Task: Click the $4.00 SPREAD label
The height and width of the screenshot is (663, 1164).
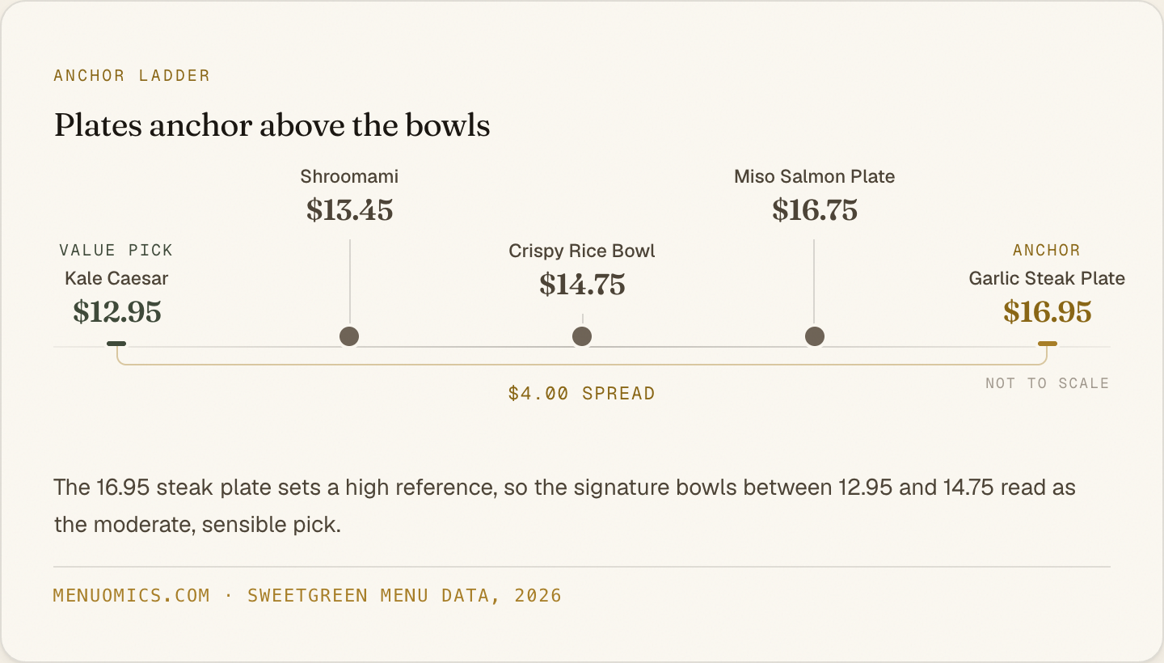Action: [582, 394]
